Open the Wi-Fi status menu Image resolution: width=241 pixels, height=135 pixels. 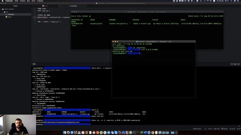[208, 1]
